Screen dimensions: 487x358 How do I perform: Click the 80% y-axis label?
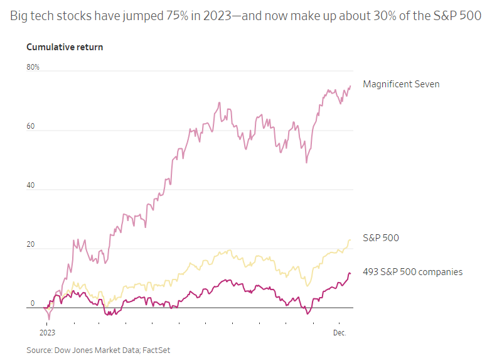(33, 67)
